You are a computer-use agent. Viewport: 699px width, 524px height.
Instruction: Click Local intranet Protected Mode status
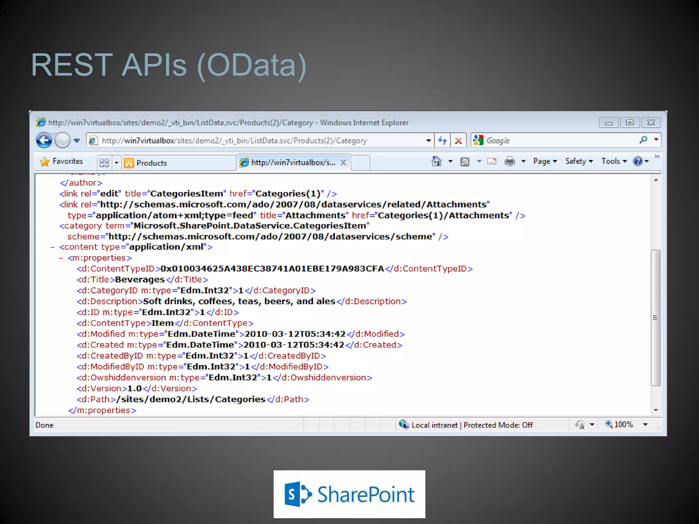click(x=472, y=425)
